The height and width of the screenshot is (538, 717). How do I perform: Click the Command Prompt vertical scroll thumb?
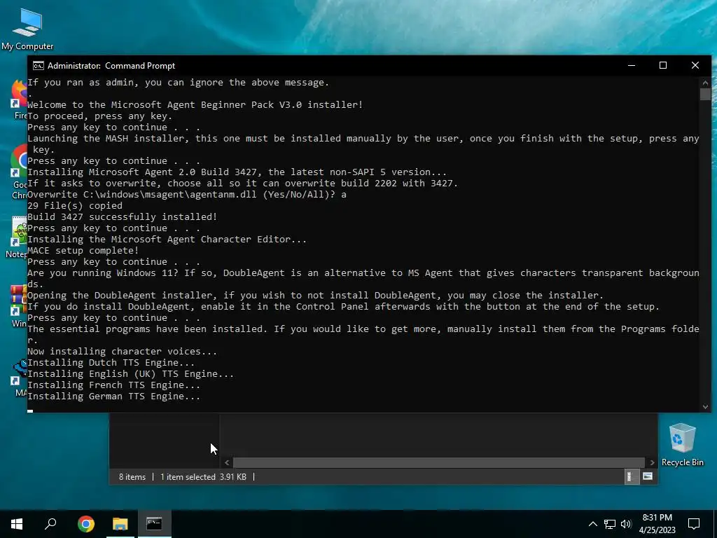[705, 95]
